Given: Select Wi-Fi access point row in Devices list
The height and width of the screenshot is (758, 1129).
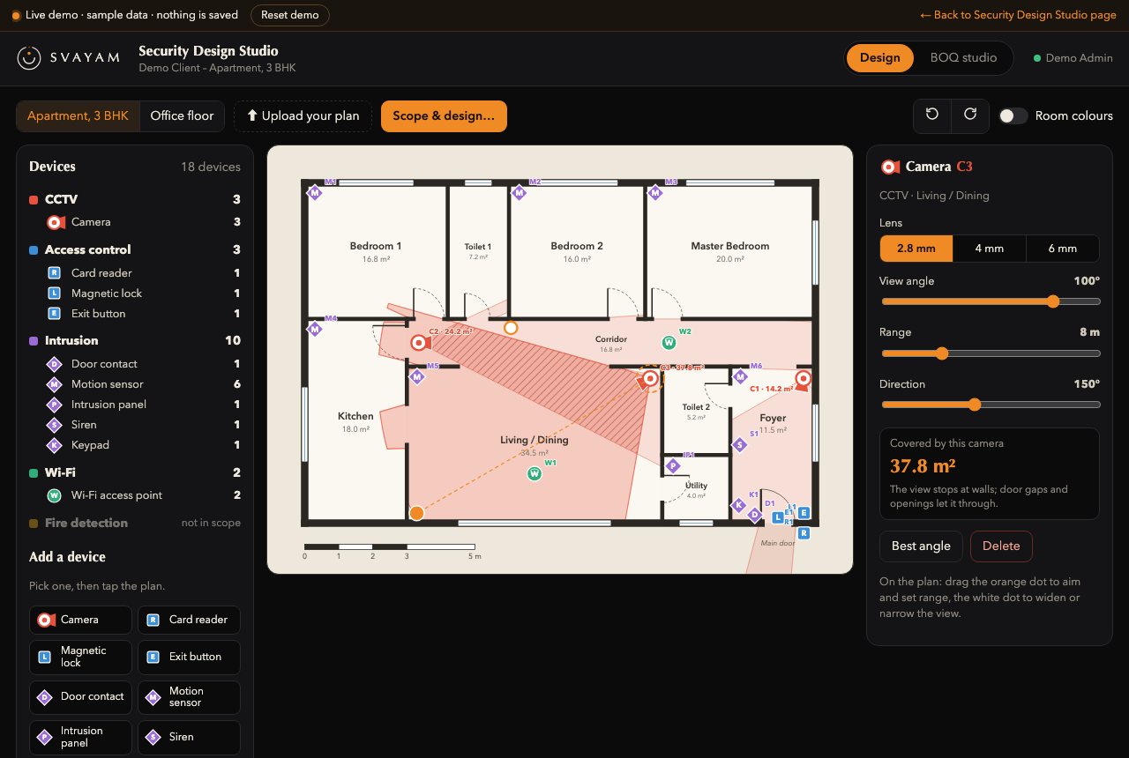Looking at the screenshot, I should pyautogui.click(x=143, y=495).
